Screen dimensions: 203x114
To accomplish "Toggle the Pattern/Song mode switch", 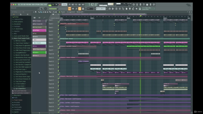I will [x=50, y=5].
